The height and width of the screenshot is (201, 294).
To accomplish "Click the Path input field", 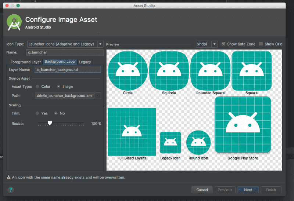I will [65, 96].
